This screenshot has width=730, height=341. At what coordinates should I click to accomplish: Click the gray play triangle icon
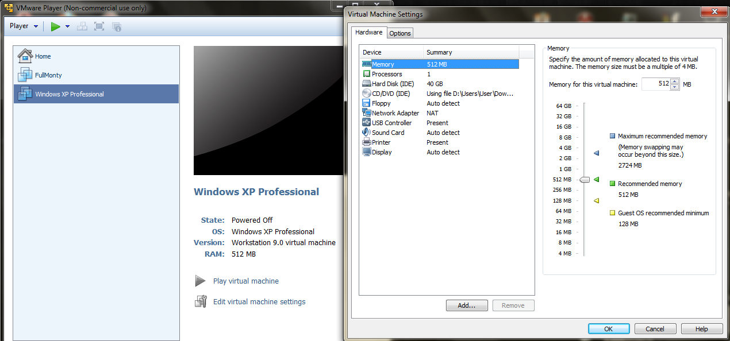click(x=201, y=281)
